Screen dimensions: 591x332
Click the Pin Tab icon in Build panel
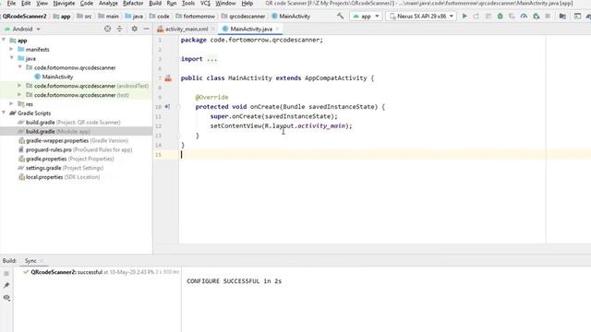click(6, 285)
